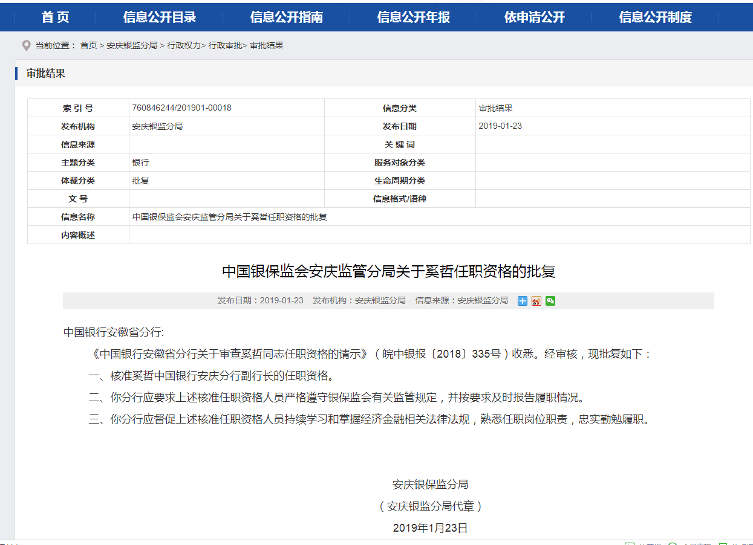Click the blue plus share icon
Viewport: 753px width, 545px height.
(523, 301)
